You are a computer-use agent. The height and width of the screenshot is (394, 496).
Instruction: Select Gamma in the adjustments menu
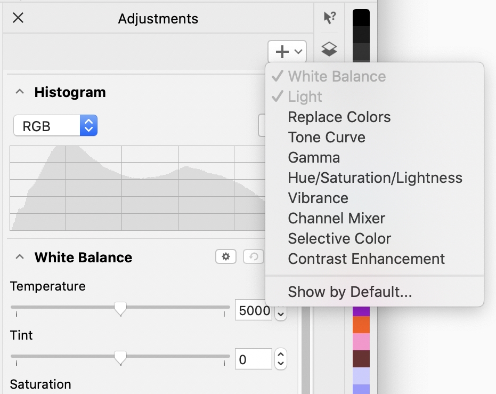click(x=314, y=158)
